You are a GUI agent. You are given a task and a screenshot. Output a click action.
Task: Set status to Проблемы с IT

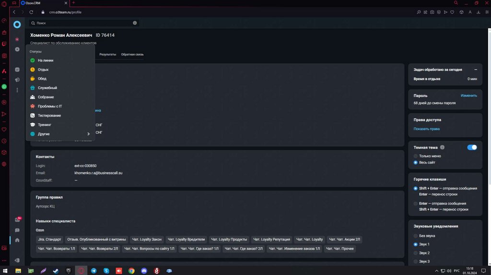60,106
